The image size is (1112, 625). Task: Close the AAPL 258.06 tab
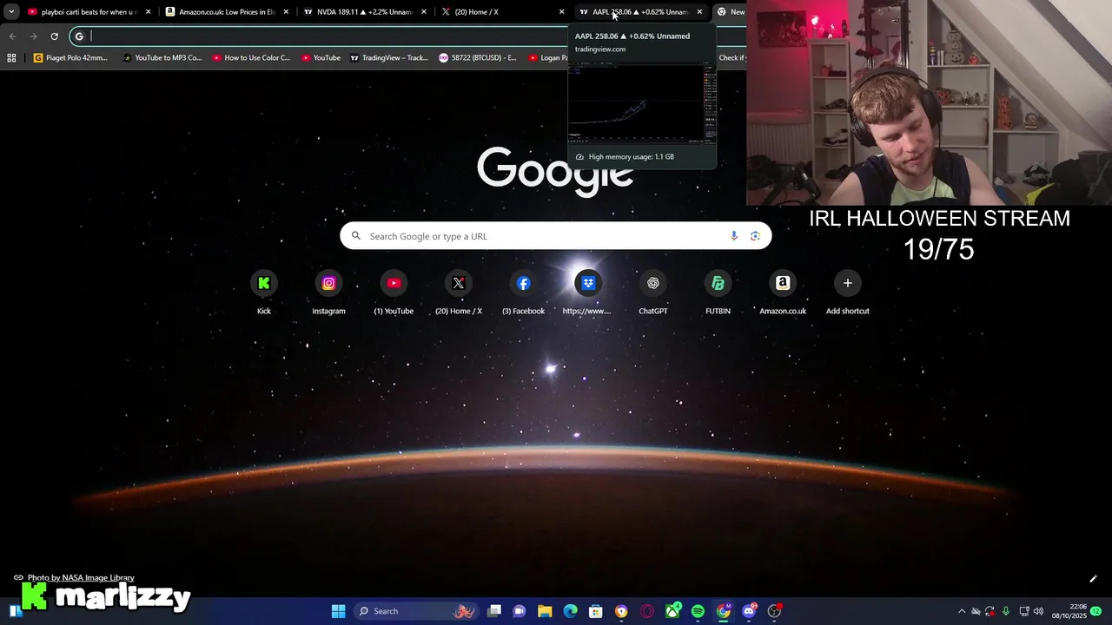coord(699,12)
